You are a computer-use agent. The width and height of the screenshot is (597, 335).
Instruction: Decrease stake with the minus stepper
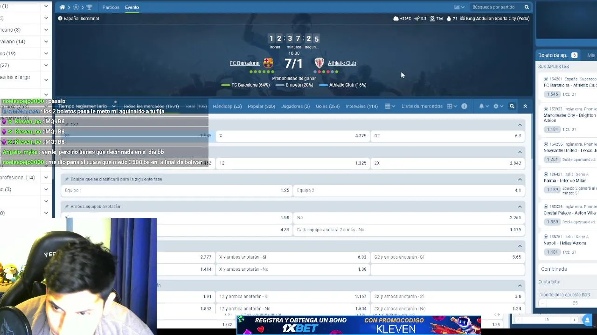click(x=542, y=303)
